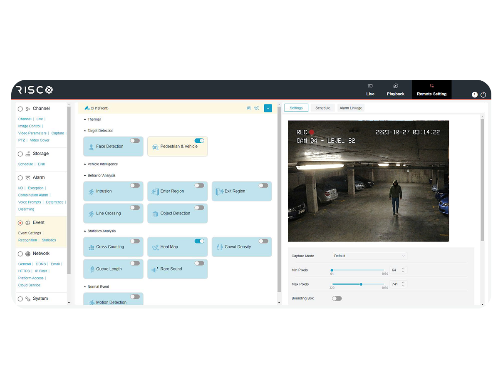This screenshot has height=388, width=503.
Task: Enable the Line Crossing toggle
Action: (x=135, y=207)
